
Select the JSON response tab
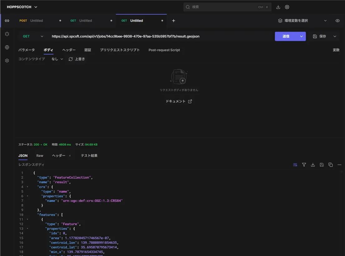[23, 156]
